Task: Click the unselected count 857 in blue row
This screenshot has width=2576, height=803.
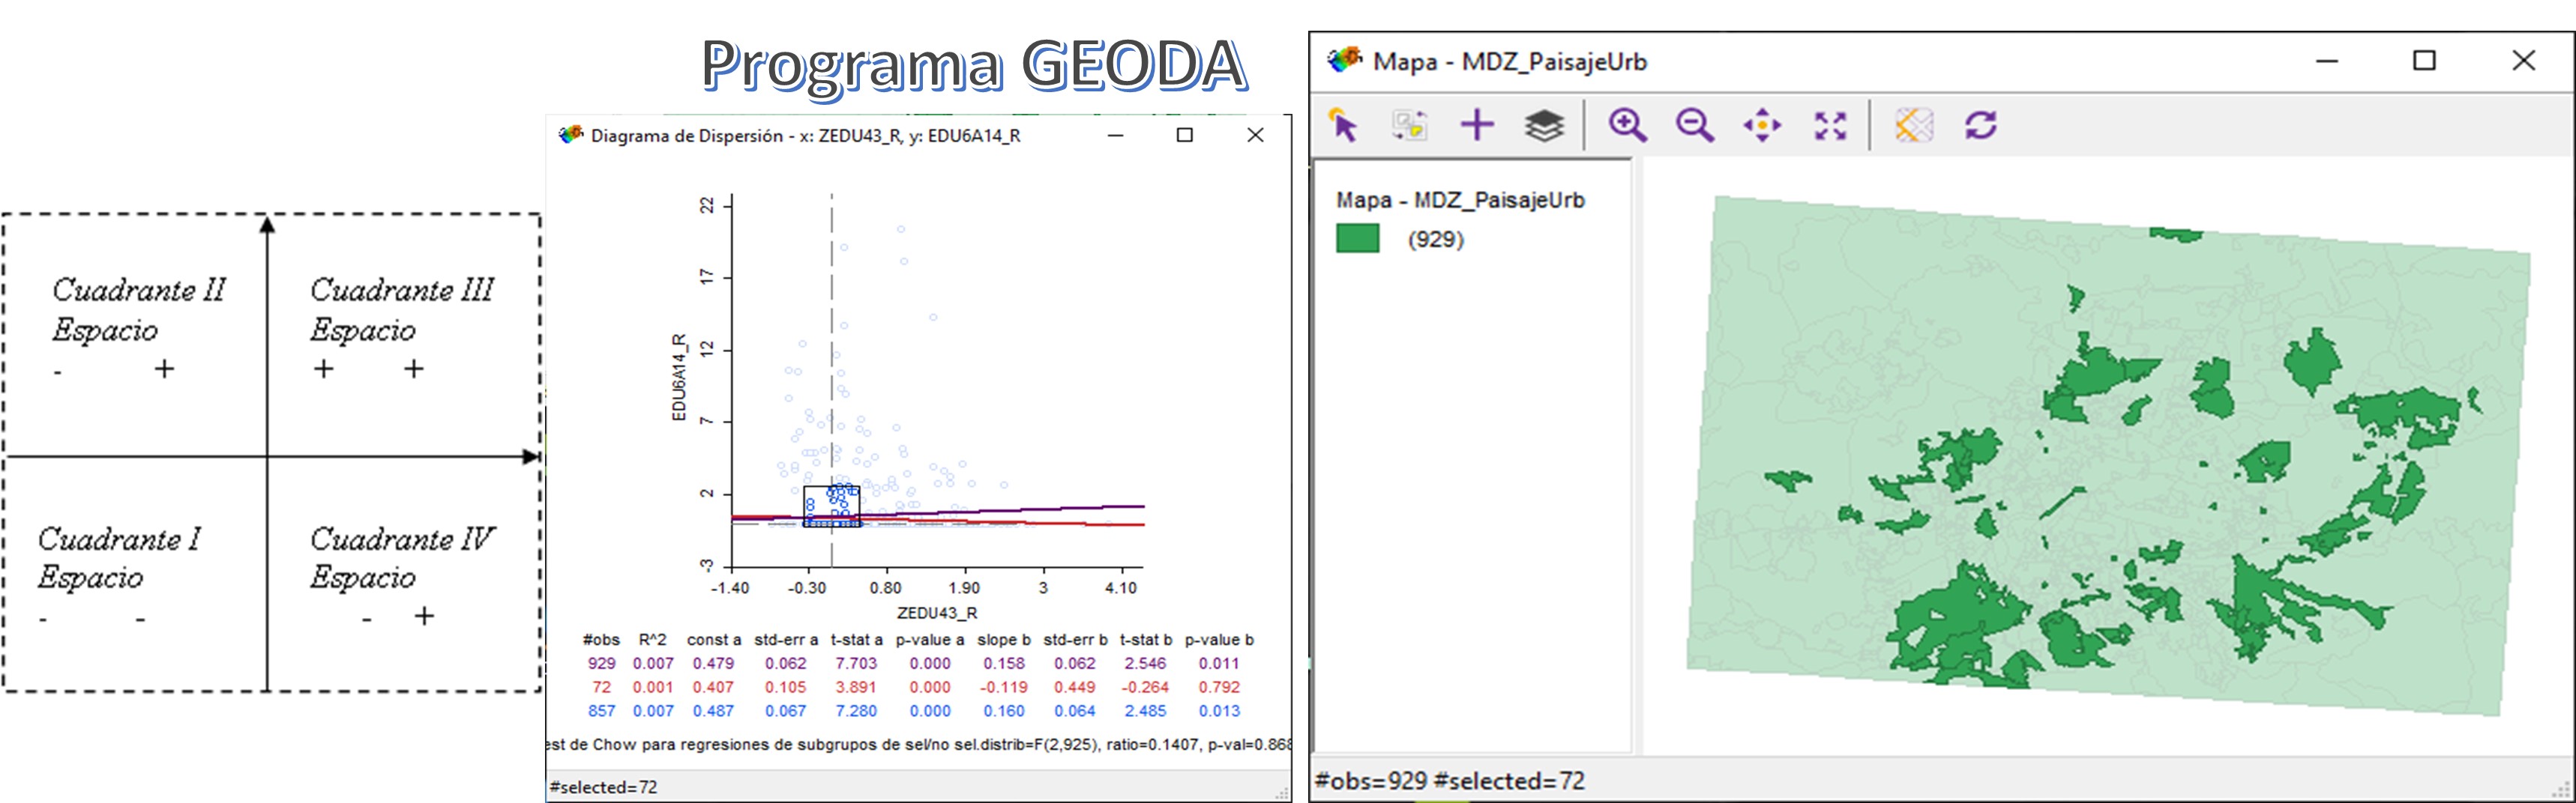Action: tap(601, 711)
